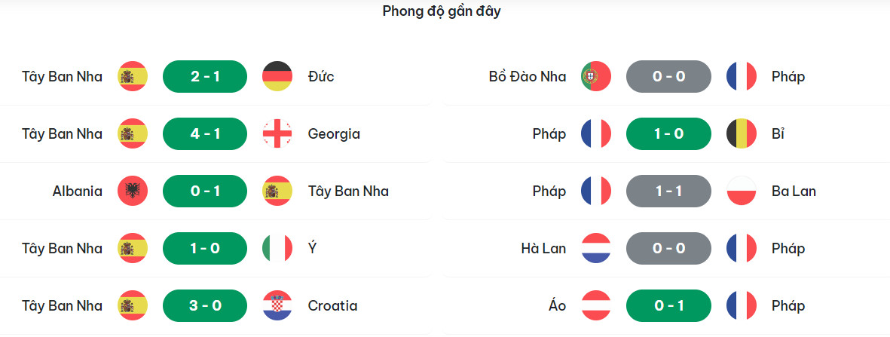
Task: Open the 4 - 1 score against Georgia
Action: tap(205, 133)
